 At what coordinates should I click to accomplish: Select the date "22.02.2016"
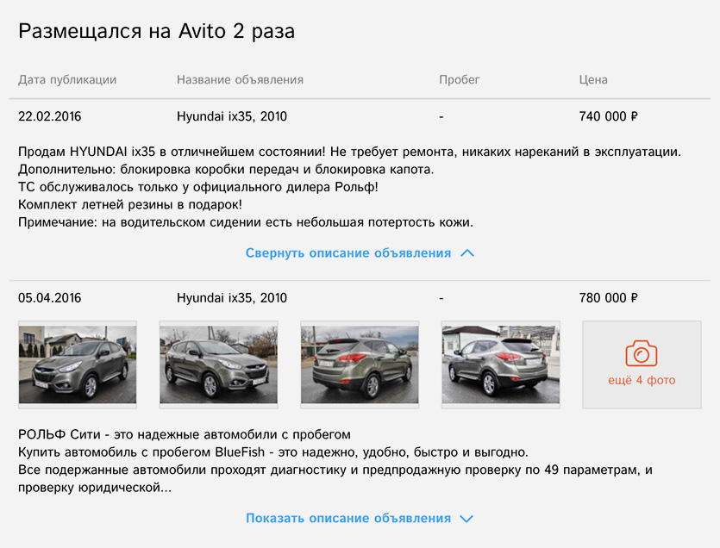pos(50,116)
